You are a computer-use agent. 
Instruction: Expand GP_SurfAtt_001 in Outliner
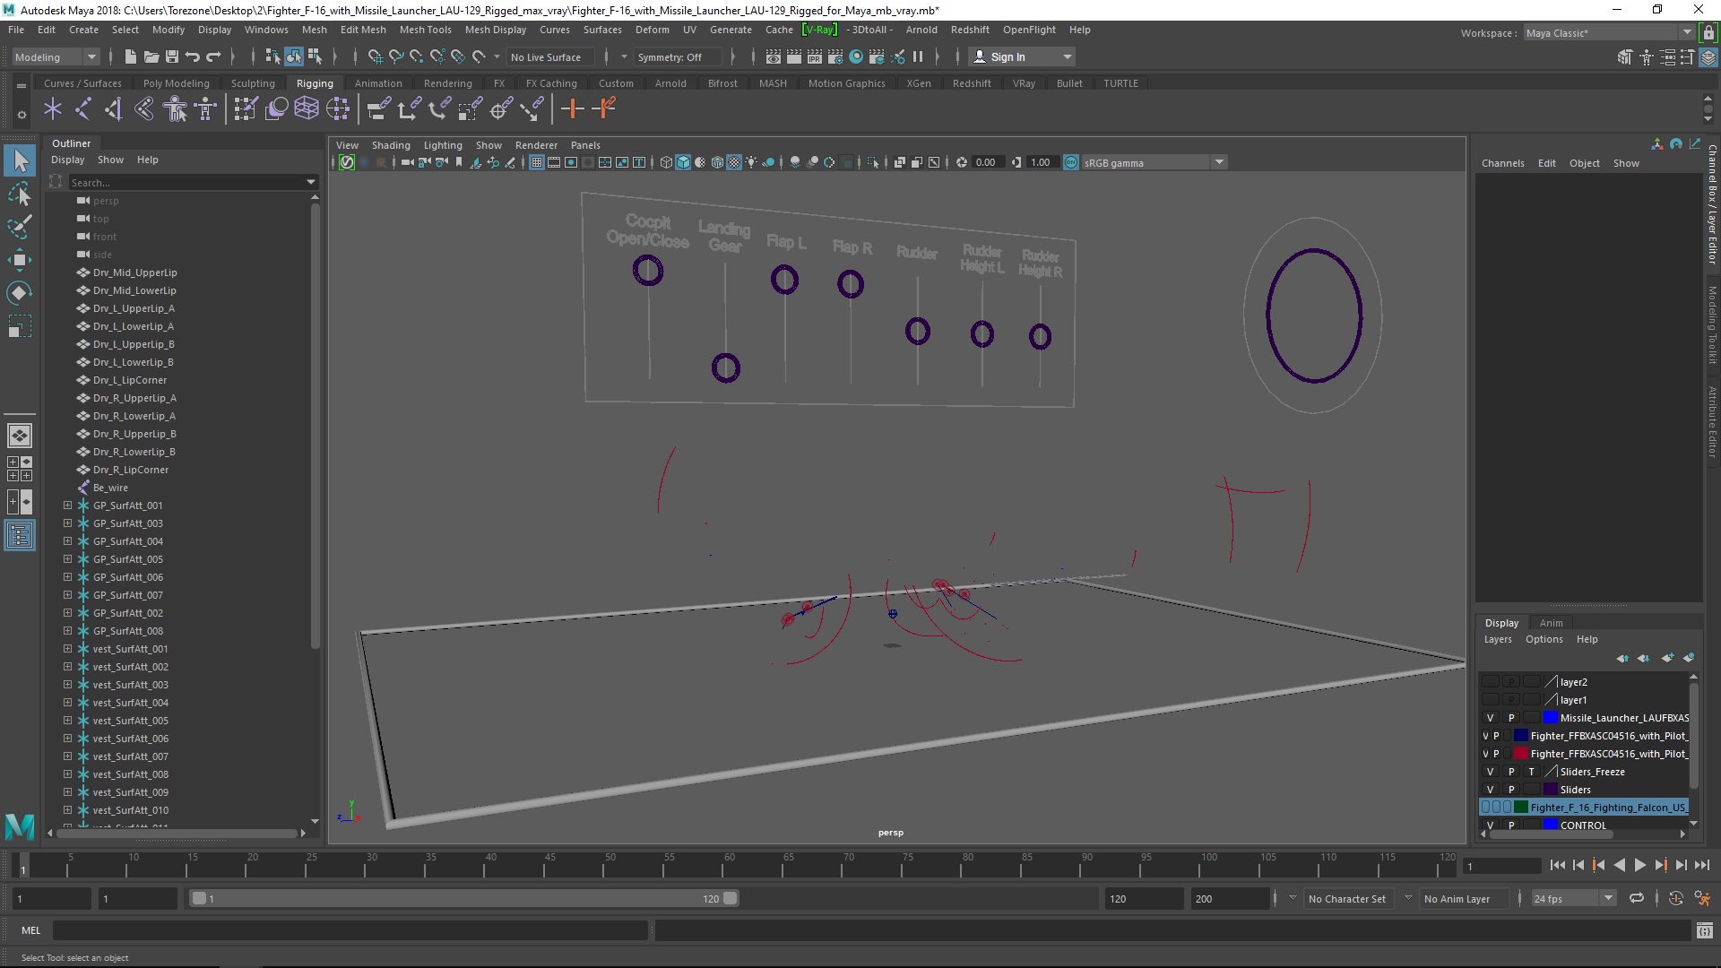tap(67, 506)
